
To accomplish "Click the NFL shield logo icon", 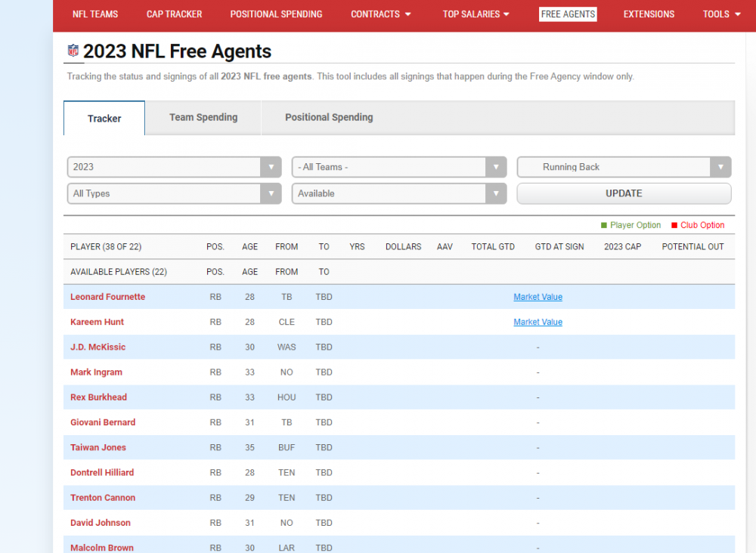I will (73, 51).
